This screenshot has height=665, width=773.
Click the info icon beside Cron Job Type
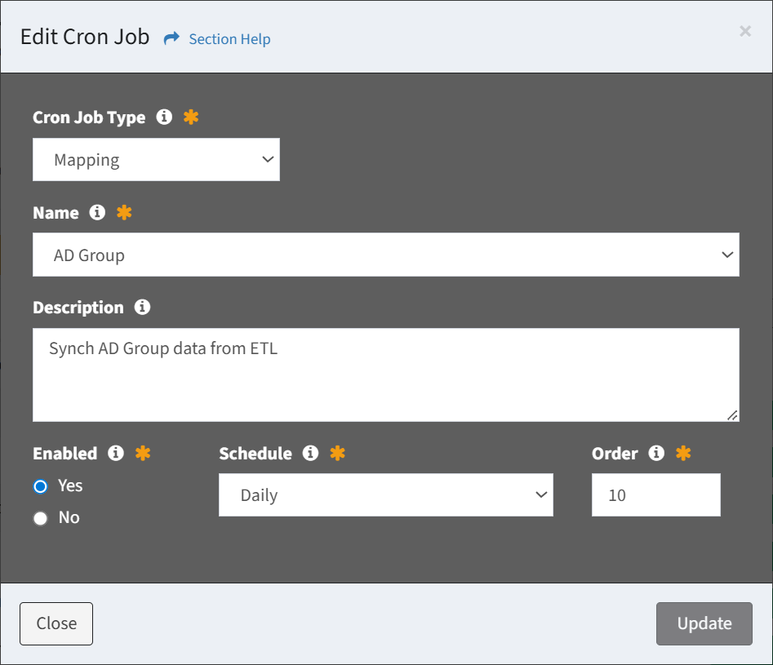pyautogui.click(x=164, y=117)
